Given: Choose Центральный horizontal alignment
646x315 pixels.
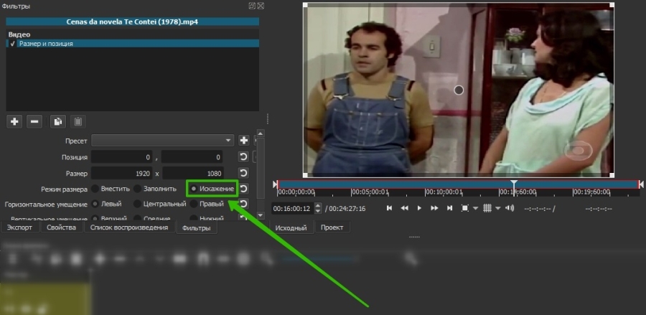Looking at the screenshot, I should point(138,204).
